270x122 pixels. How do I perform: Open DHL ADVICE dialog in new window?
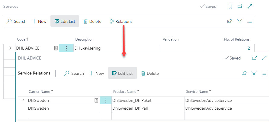click(x=254, y=58)
